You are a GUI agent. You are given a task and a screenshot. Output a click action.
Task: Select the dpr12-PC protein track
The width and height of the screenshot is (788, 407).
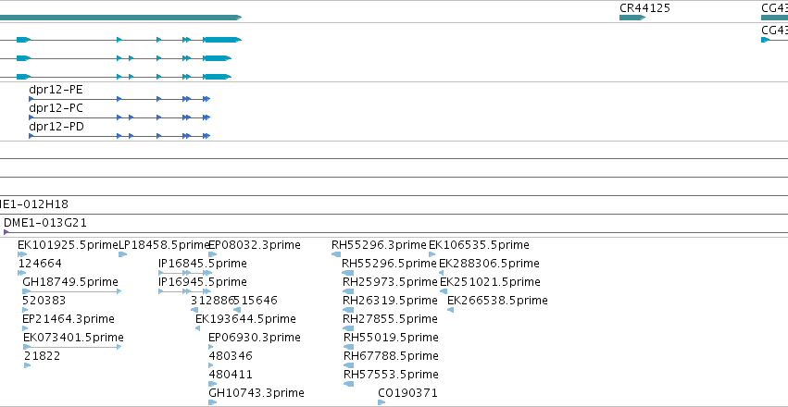[x=119, y=117]
